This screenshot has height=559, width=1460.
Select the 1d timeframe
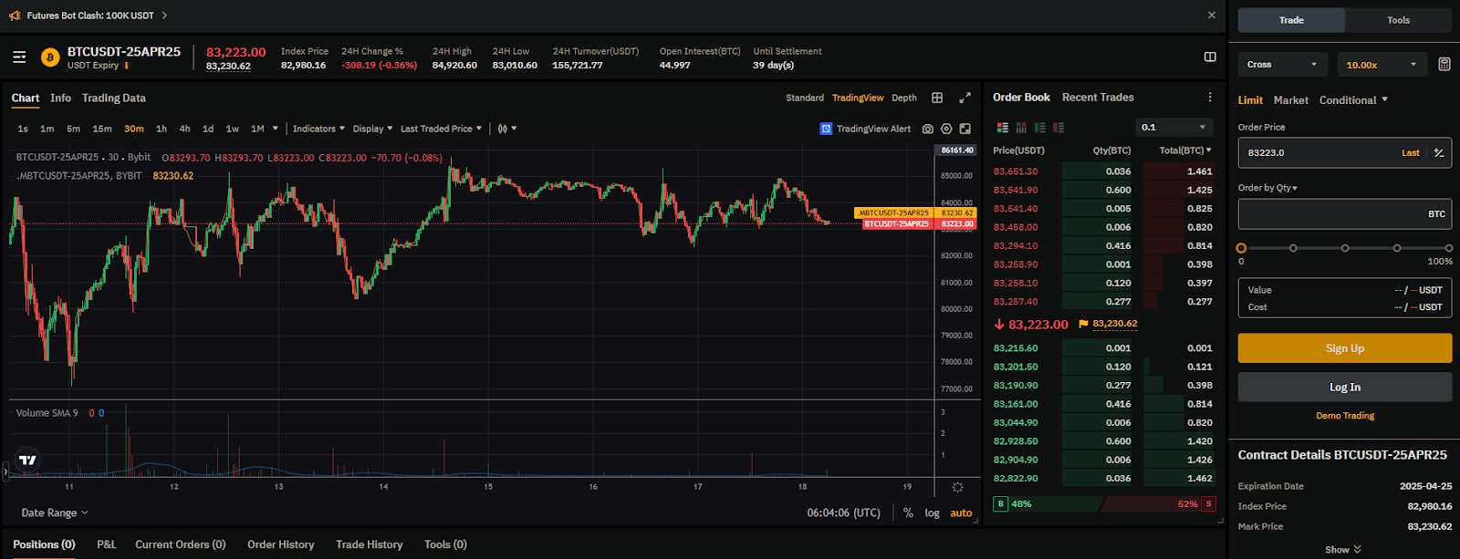click(208, 129)
